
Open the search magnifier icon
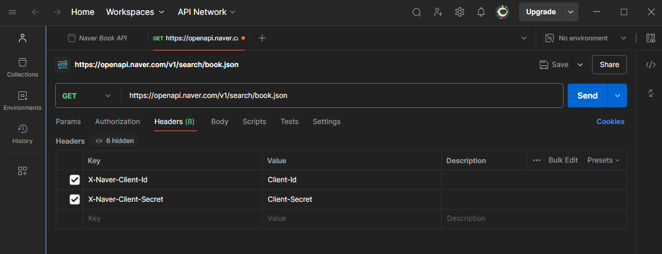(416, 12)
